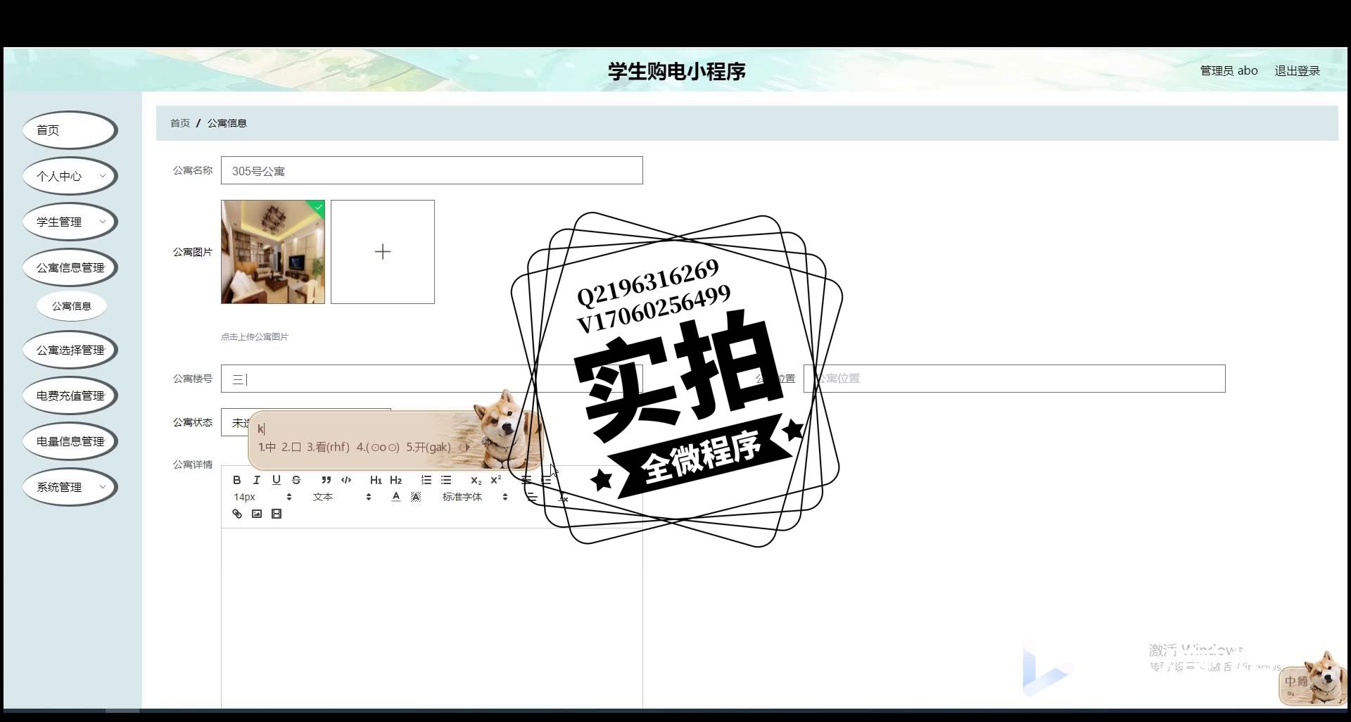Open the text alignment options
The width and height of the screenshot is (1351, 722).
(532, 497)
